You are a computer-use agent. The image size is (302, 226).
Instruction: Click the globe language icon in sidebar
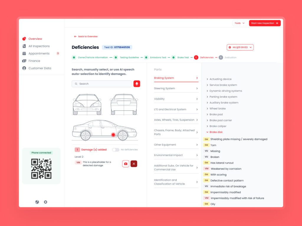(37, 202)
